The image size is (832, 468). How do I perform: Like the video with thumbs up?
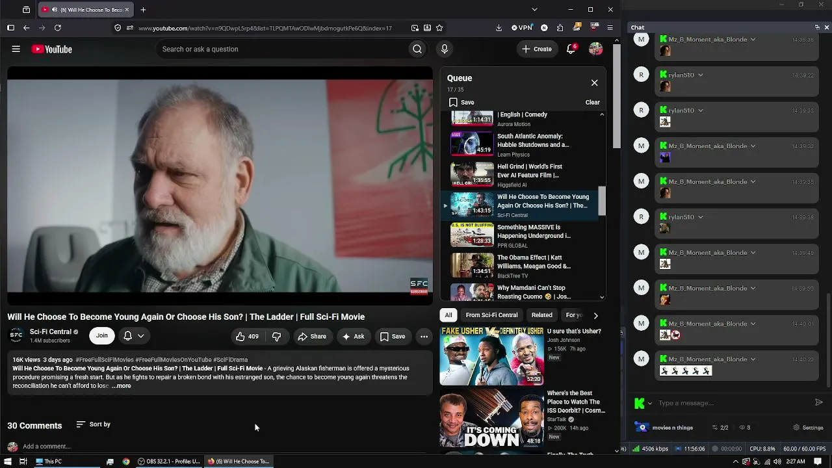click(x=247, y=336)
